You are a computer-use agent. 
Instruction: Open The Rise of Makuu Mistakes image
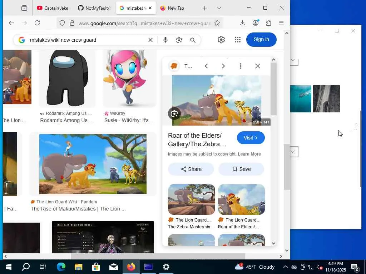coord(93,164)
